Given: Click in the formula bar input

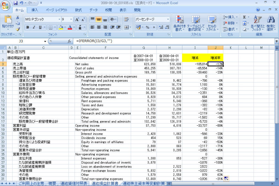Looking at the screenshot, I should coord(174,41).
